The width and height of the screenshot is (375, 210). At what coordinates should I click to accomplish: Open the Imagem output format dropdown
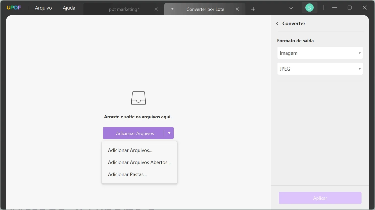coord(319,53)
